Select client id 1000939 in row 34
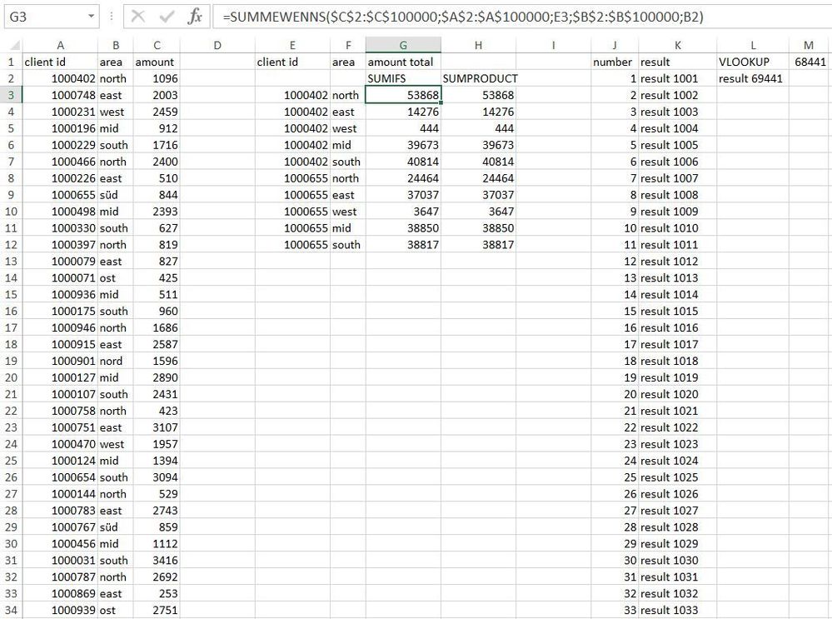Screen dimensions: 832x619 60,610
